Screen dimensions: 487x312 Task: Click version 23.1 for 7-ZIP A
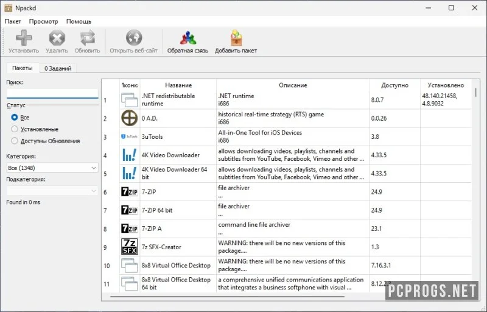coord(376,229)
